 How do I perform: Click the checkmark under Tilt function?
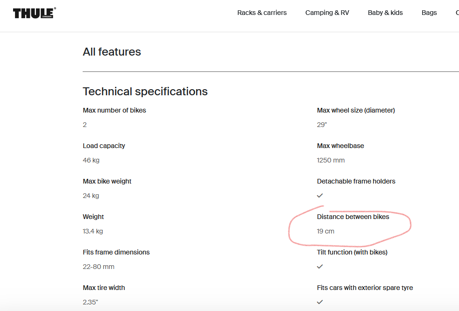point(320,267)
